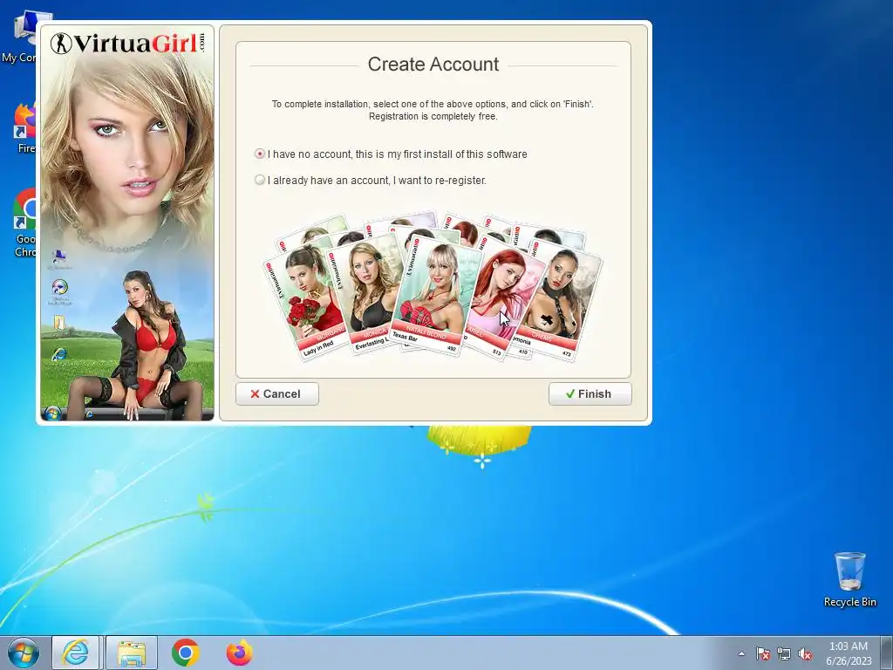This screenshot has width=893, height=670.
Task: Launch Firefox from the taskbar
Action: tap(239, 653)
